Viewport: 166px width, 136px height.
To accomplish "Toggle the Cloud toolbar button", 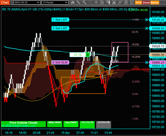I will 146,3.
